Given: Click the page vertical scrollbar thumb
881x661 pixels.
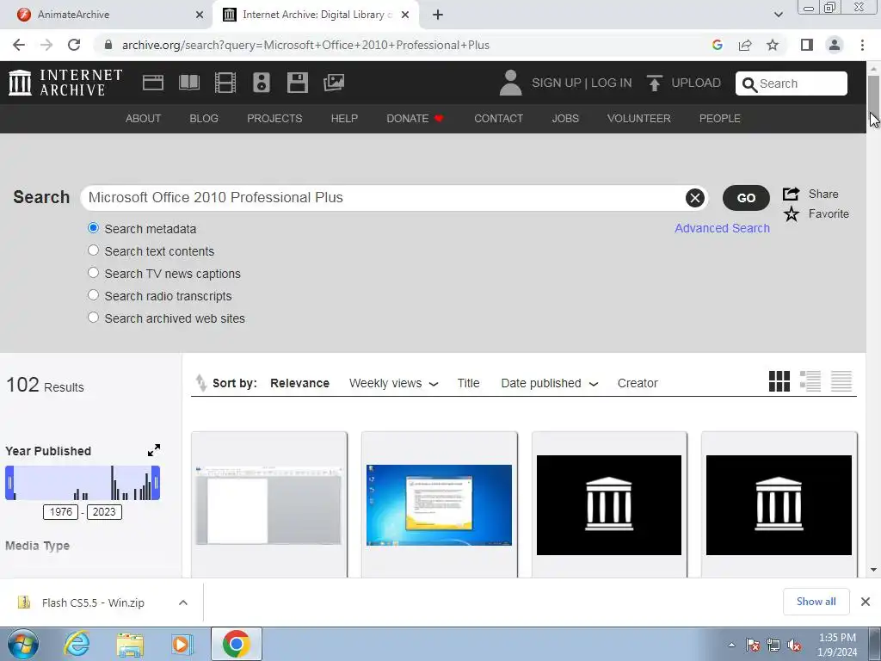Looking at the screenshot, I should (x=874, y=96).
